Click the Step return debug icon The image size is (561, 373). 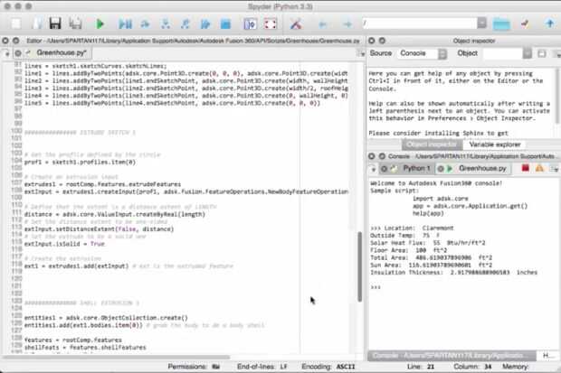pos(185,24)
